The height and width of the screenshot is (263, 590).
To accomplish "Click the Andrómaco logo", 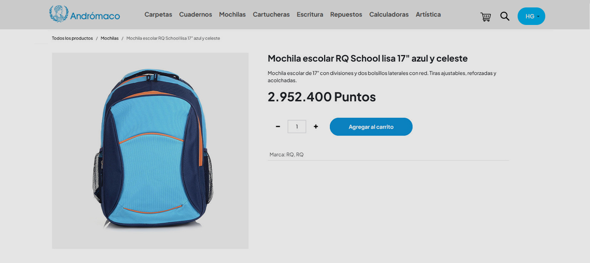I will [x=85, y=14].
